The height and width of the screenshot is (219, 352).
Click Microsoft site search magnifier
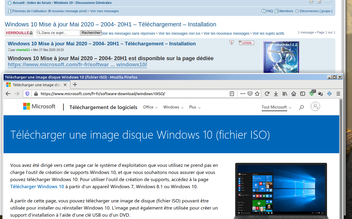tap(301, 107)
